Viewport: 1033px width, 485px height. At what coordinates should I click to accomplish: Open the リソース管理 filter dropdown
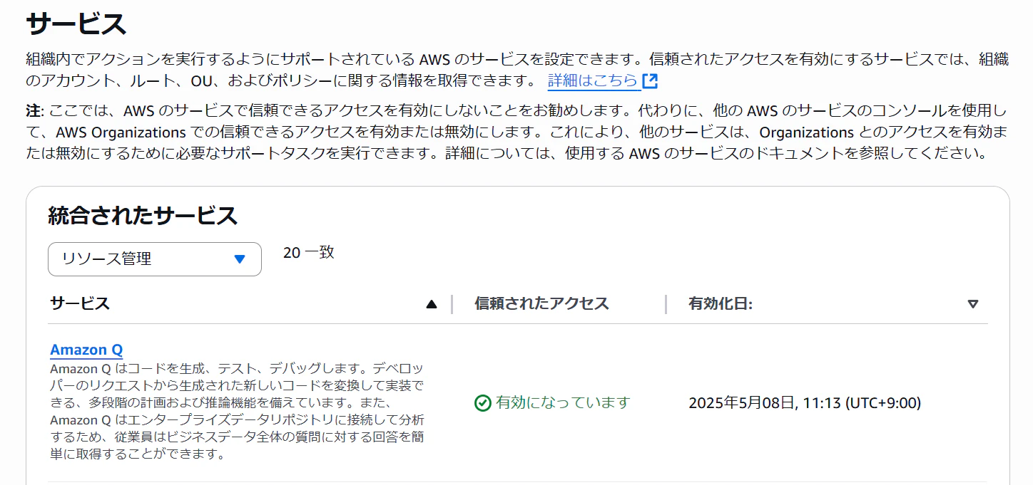[x=155, y=259]
